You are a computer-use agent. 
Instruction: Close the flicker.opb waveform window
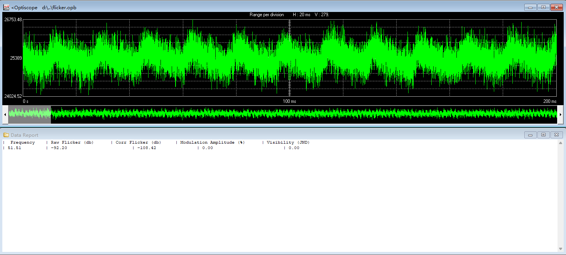556,7
